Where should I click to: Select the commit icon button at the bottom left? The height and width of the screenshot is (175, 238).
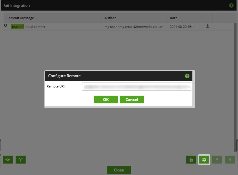pos(8,159)
